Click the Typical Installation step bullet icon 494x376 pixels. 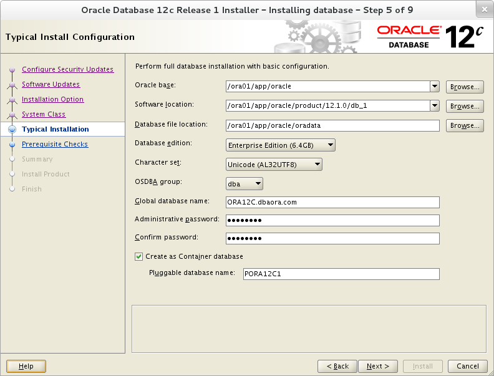[12, 129]
